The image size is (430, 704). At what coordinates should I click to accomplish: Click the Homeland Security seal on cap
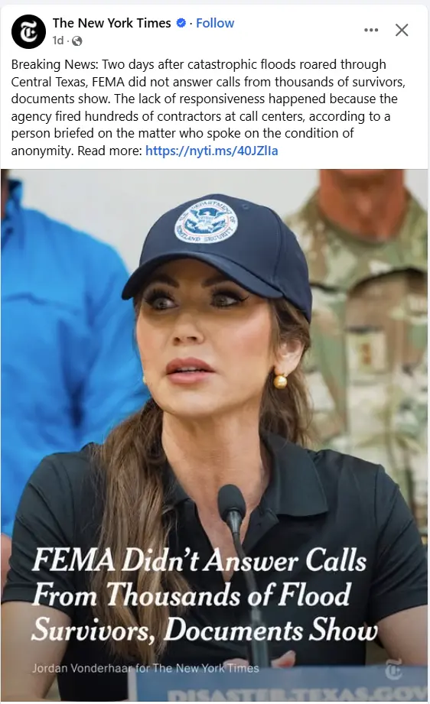(x=206, y=222)
